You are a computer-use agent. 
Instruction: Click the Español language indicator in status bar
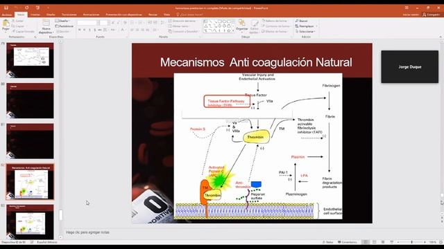click(47, 242)
